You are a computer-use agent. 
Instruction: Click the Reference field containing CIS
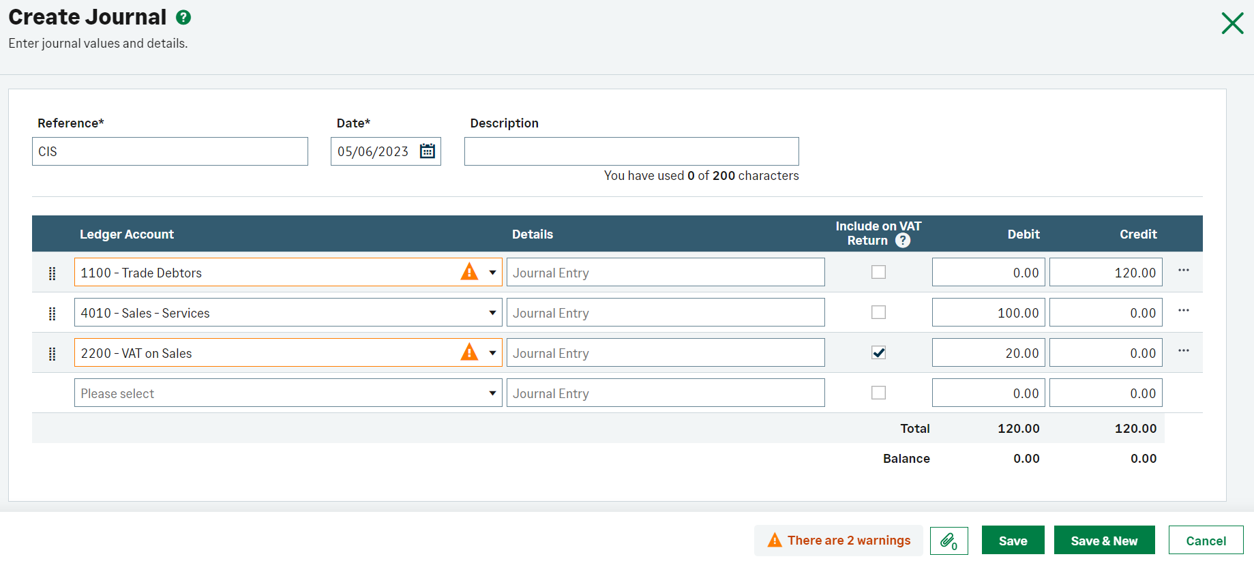click(170, 151)
